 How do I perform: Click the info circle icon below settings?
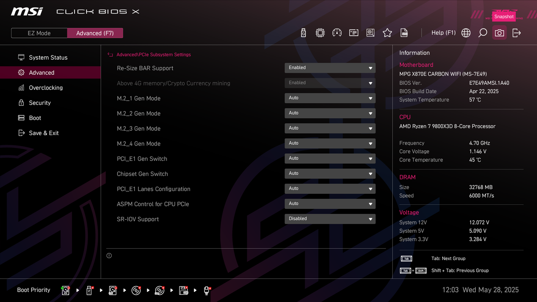(x=109, y=255)
